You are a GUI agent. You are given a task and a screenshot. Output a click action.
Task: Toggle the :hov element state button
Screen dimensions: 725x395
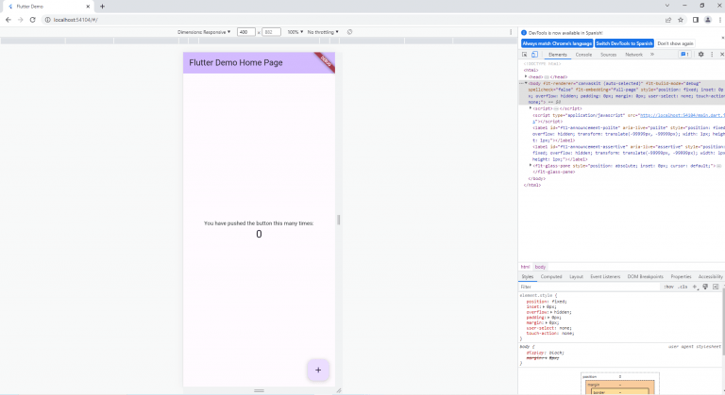click(x=668, y=287)
